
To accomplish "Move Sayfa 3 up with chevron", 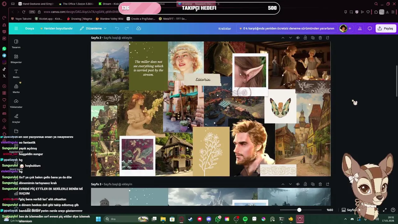I will [283, 184].
